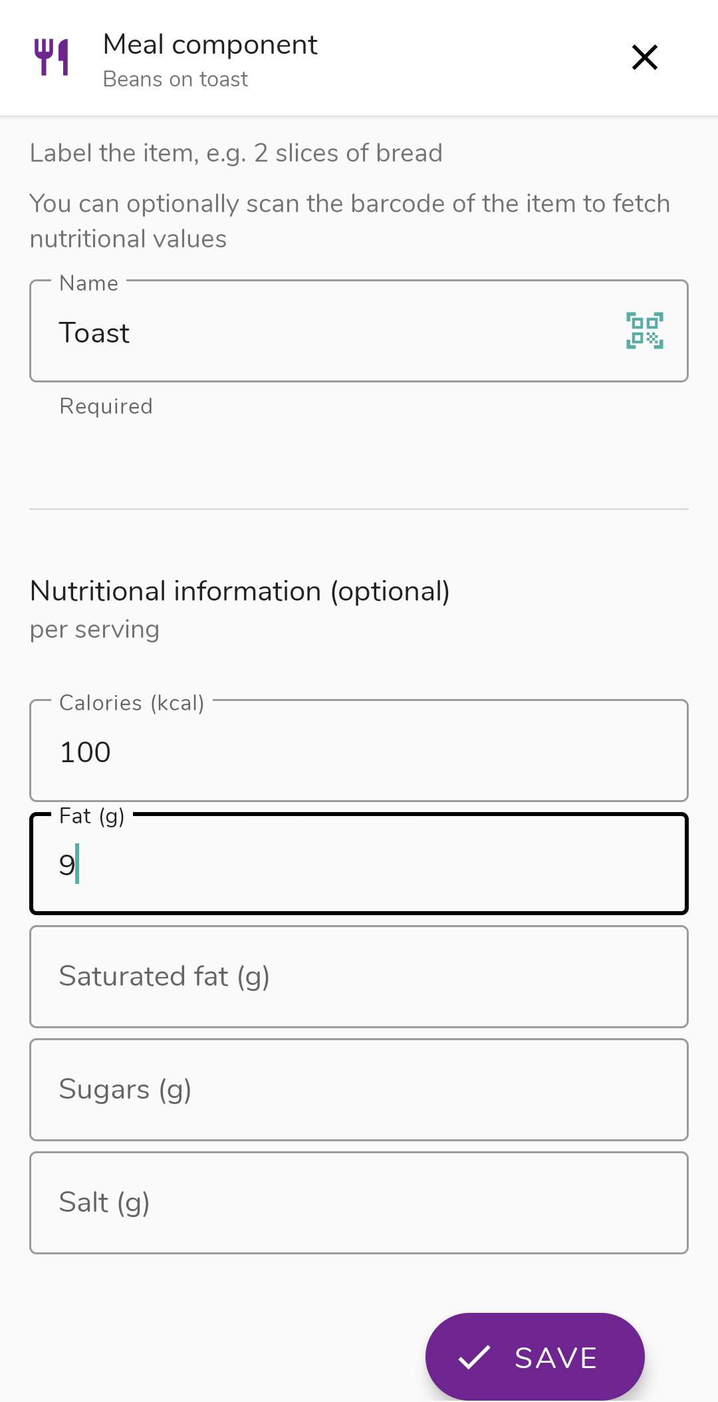718x1402 pixels.
Task: Tap the per serving caption
Action: coord(94,629)
